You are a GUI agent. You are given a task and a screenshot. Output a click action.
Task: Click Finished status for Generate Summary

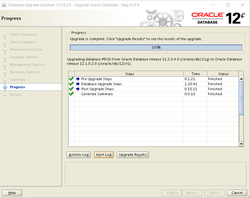point(215,94)
